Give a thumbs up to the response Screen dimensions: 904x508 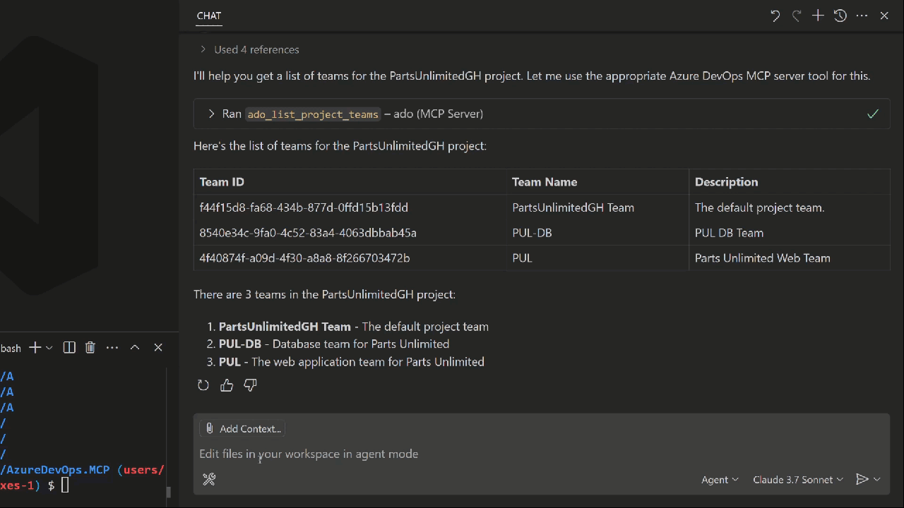[226, 385]
